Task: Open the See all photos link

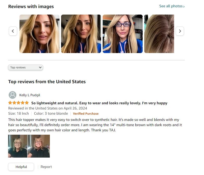Action: [x=172, y=6]
